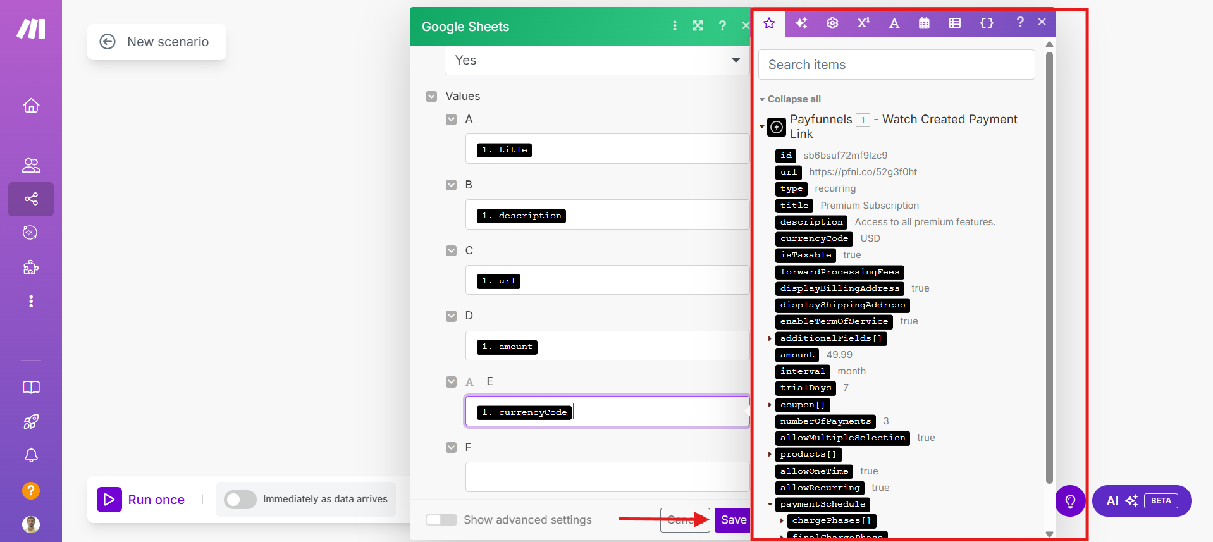Enable Show advanced settings switch

point(441,520)
